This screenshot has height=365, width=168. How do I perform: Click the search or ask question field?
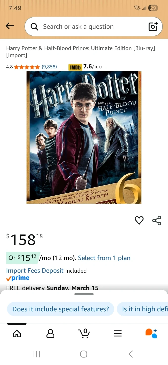click(93, 26)
